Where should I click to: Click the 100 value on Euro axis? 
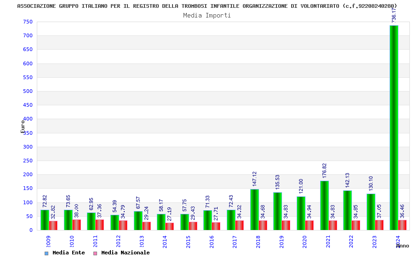(x=28, y=202)
